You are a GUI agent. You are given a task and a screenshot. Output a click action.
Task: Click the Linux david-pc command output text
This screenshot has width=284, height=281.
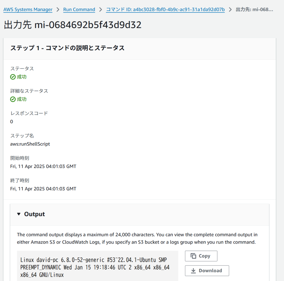[x=95, y=267]
